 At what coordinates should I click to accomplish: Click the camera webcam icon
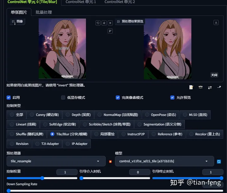click(x=201, y=87)
